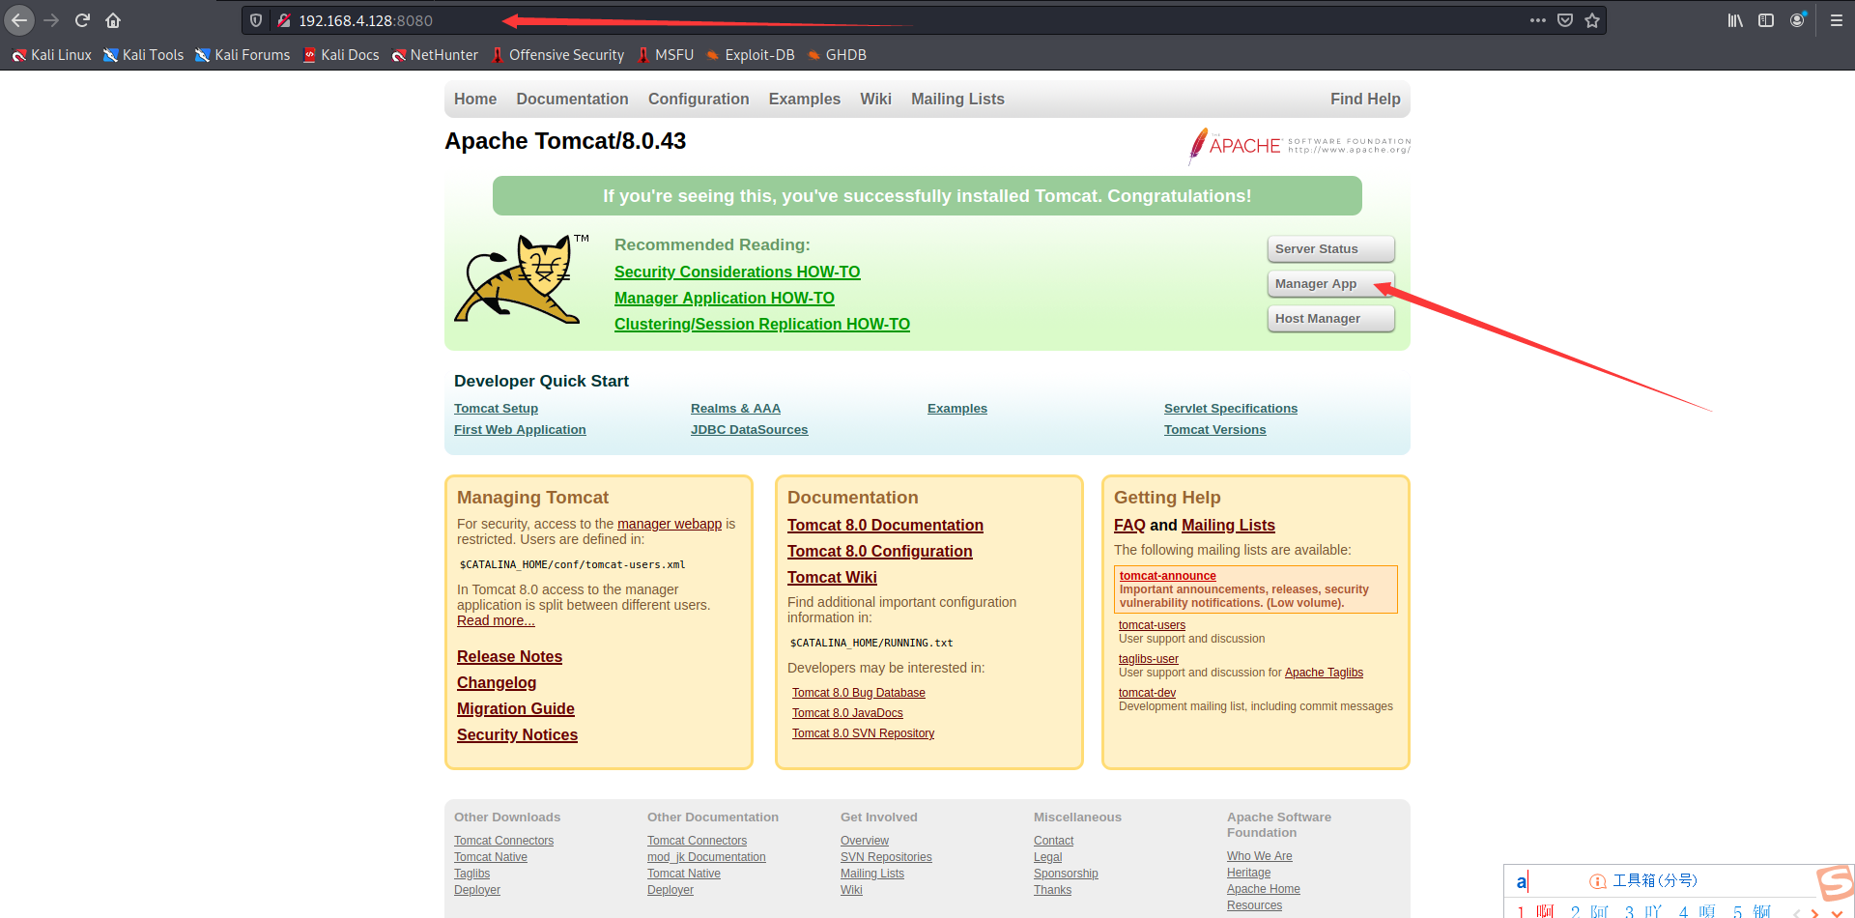Click the Apache Software Foundation logo

[x=1299, y=146]
